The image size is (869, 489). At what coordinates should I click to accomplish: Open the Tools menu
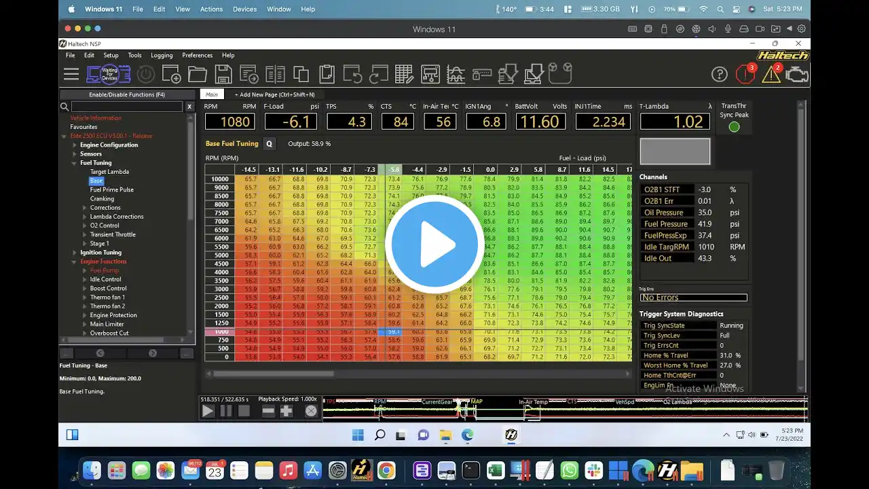(134, 55)
